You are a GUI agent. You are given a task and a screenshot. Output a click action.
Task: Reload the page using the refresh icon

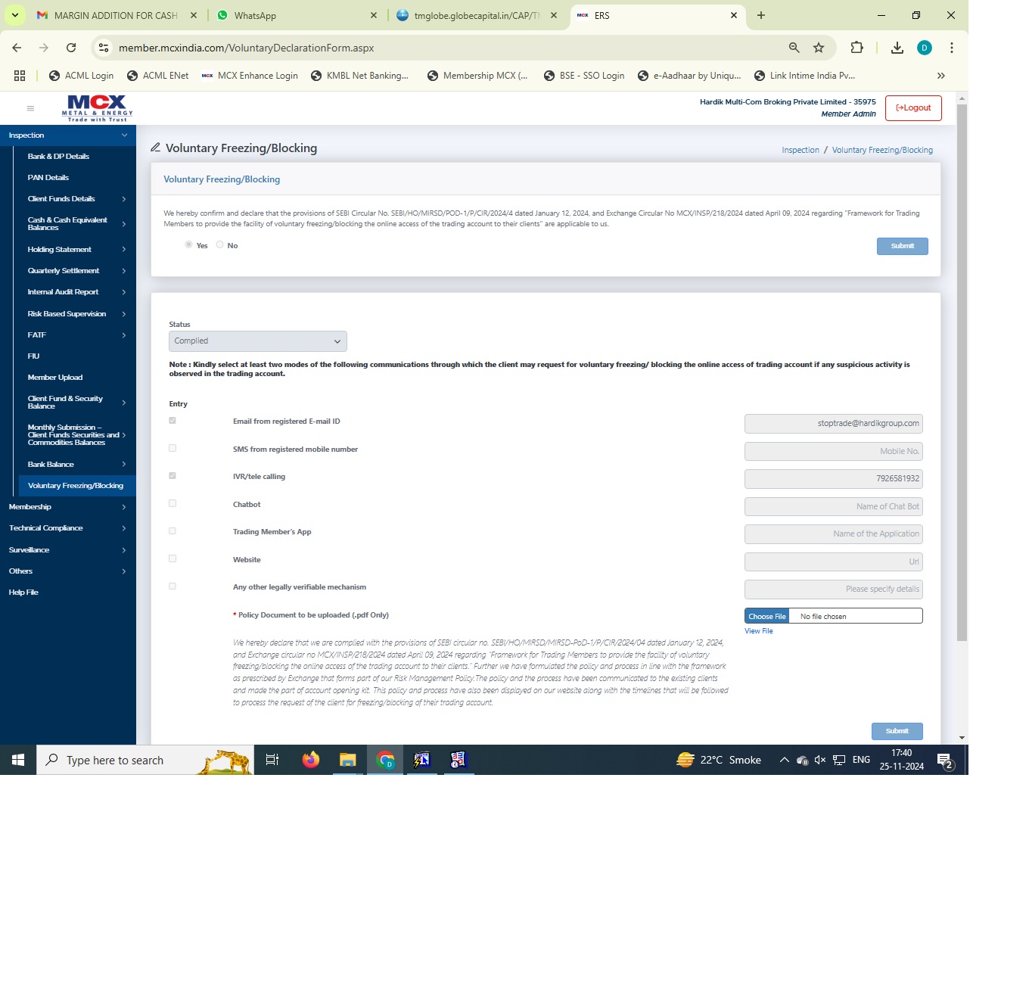coord(71,48)
